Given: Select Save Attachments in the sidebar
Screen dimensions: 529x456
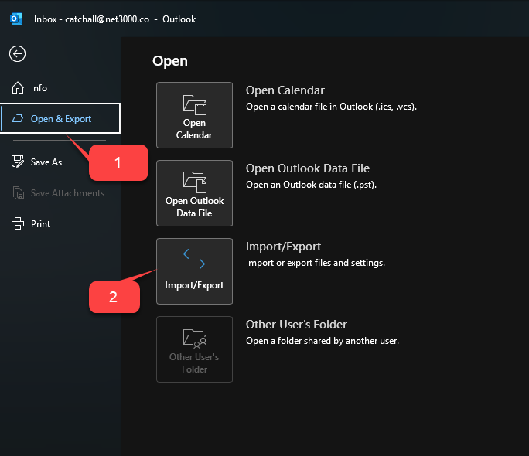Looking at the screenshot, I should pyautogui.click(x=60, y=193).
